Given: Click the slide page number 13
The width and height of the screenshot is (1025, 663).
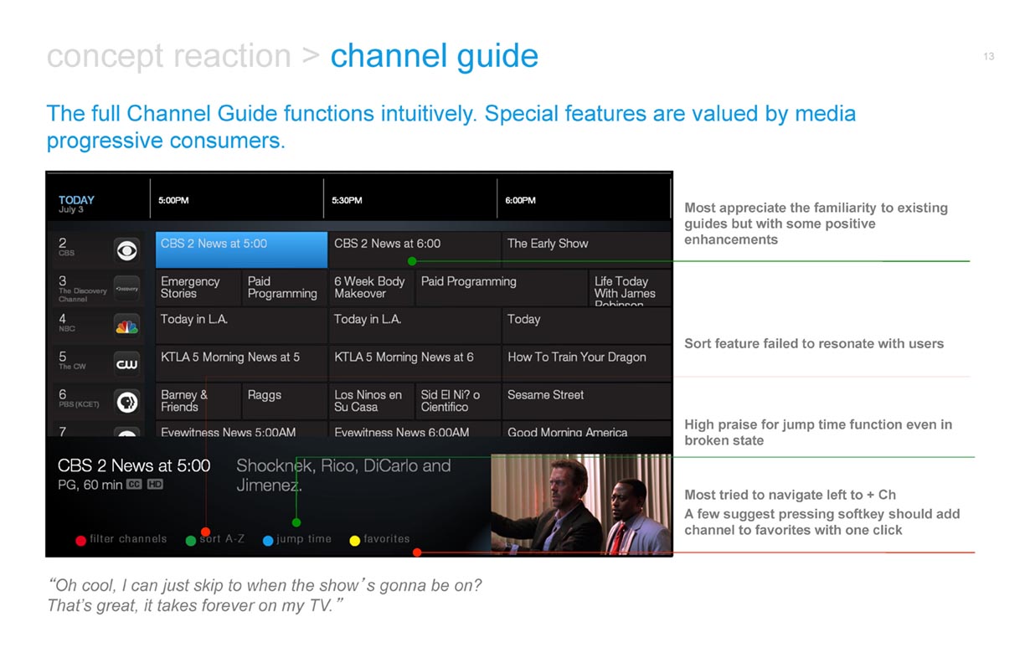Looking at the screenshot, I should click(989, 57).
